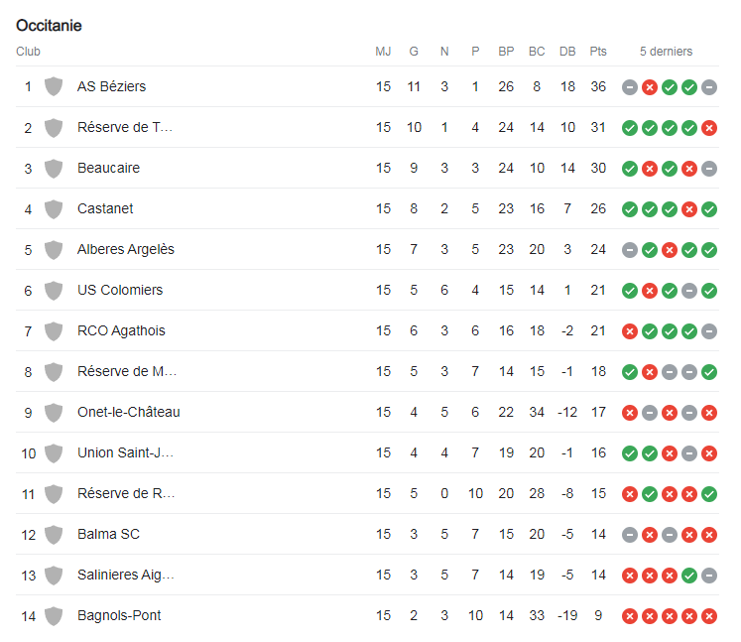Image resolution: width=741 pixels, height=642 pixels.
Task: Open the US Colomiers team link
Action: point(120,290)
